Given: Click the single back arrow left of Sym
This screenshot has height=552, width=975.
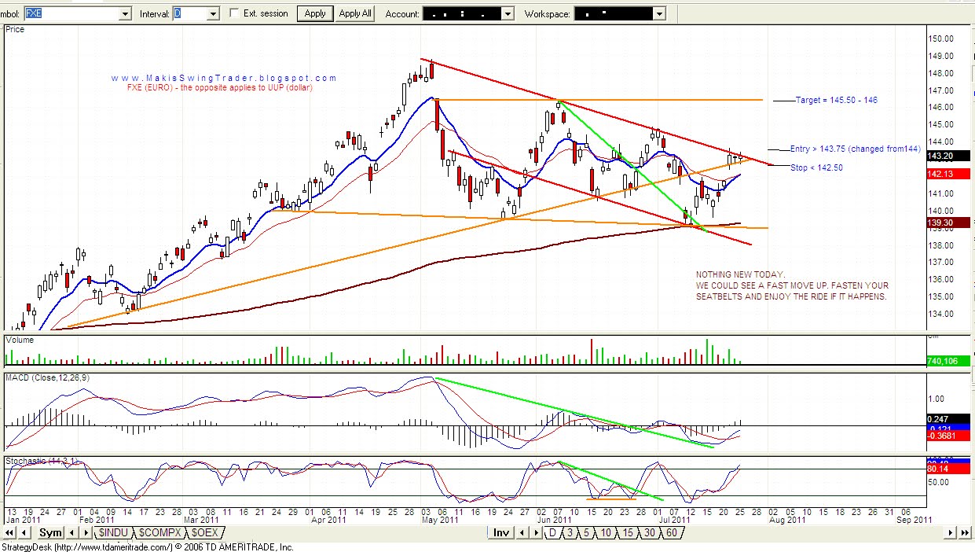Looking at the screenshot, I should pyautogui.click(x=23, y=533).
